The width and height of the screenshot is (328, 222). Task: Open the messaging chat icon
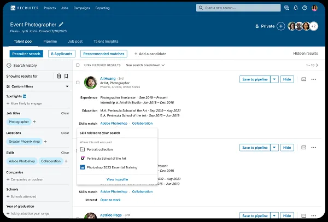click(x=286, y=8)
